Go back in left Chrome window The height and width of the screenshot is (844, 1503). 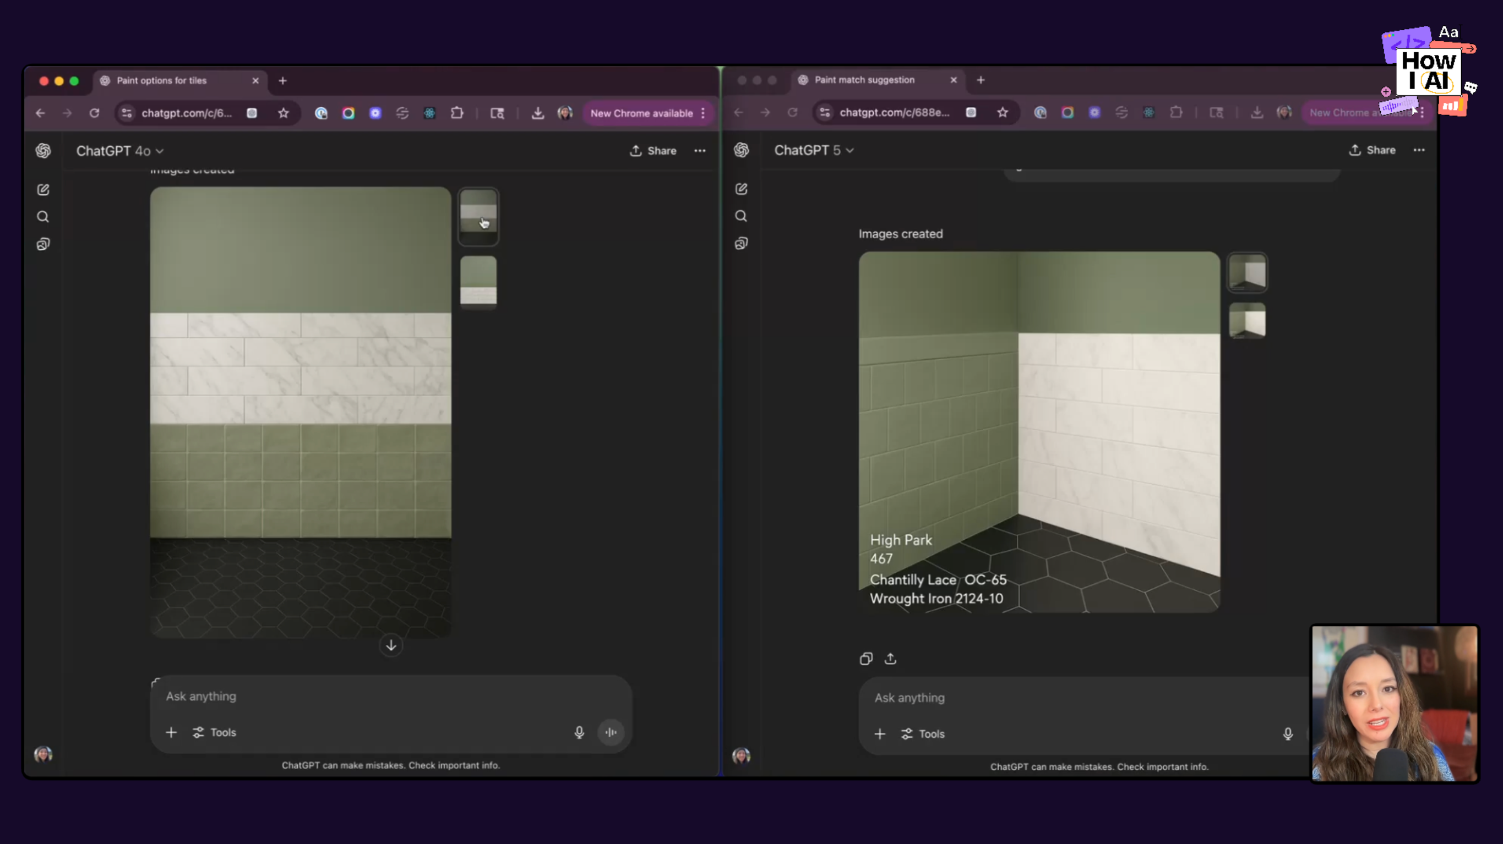coord(40,113)
